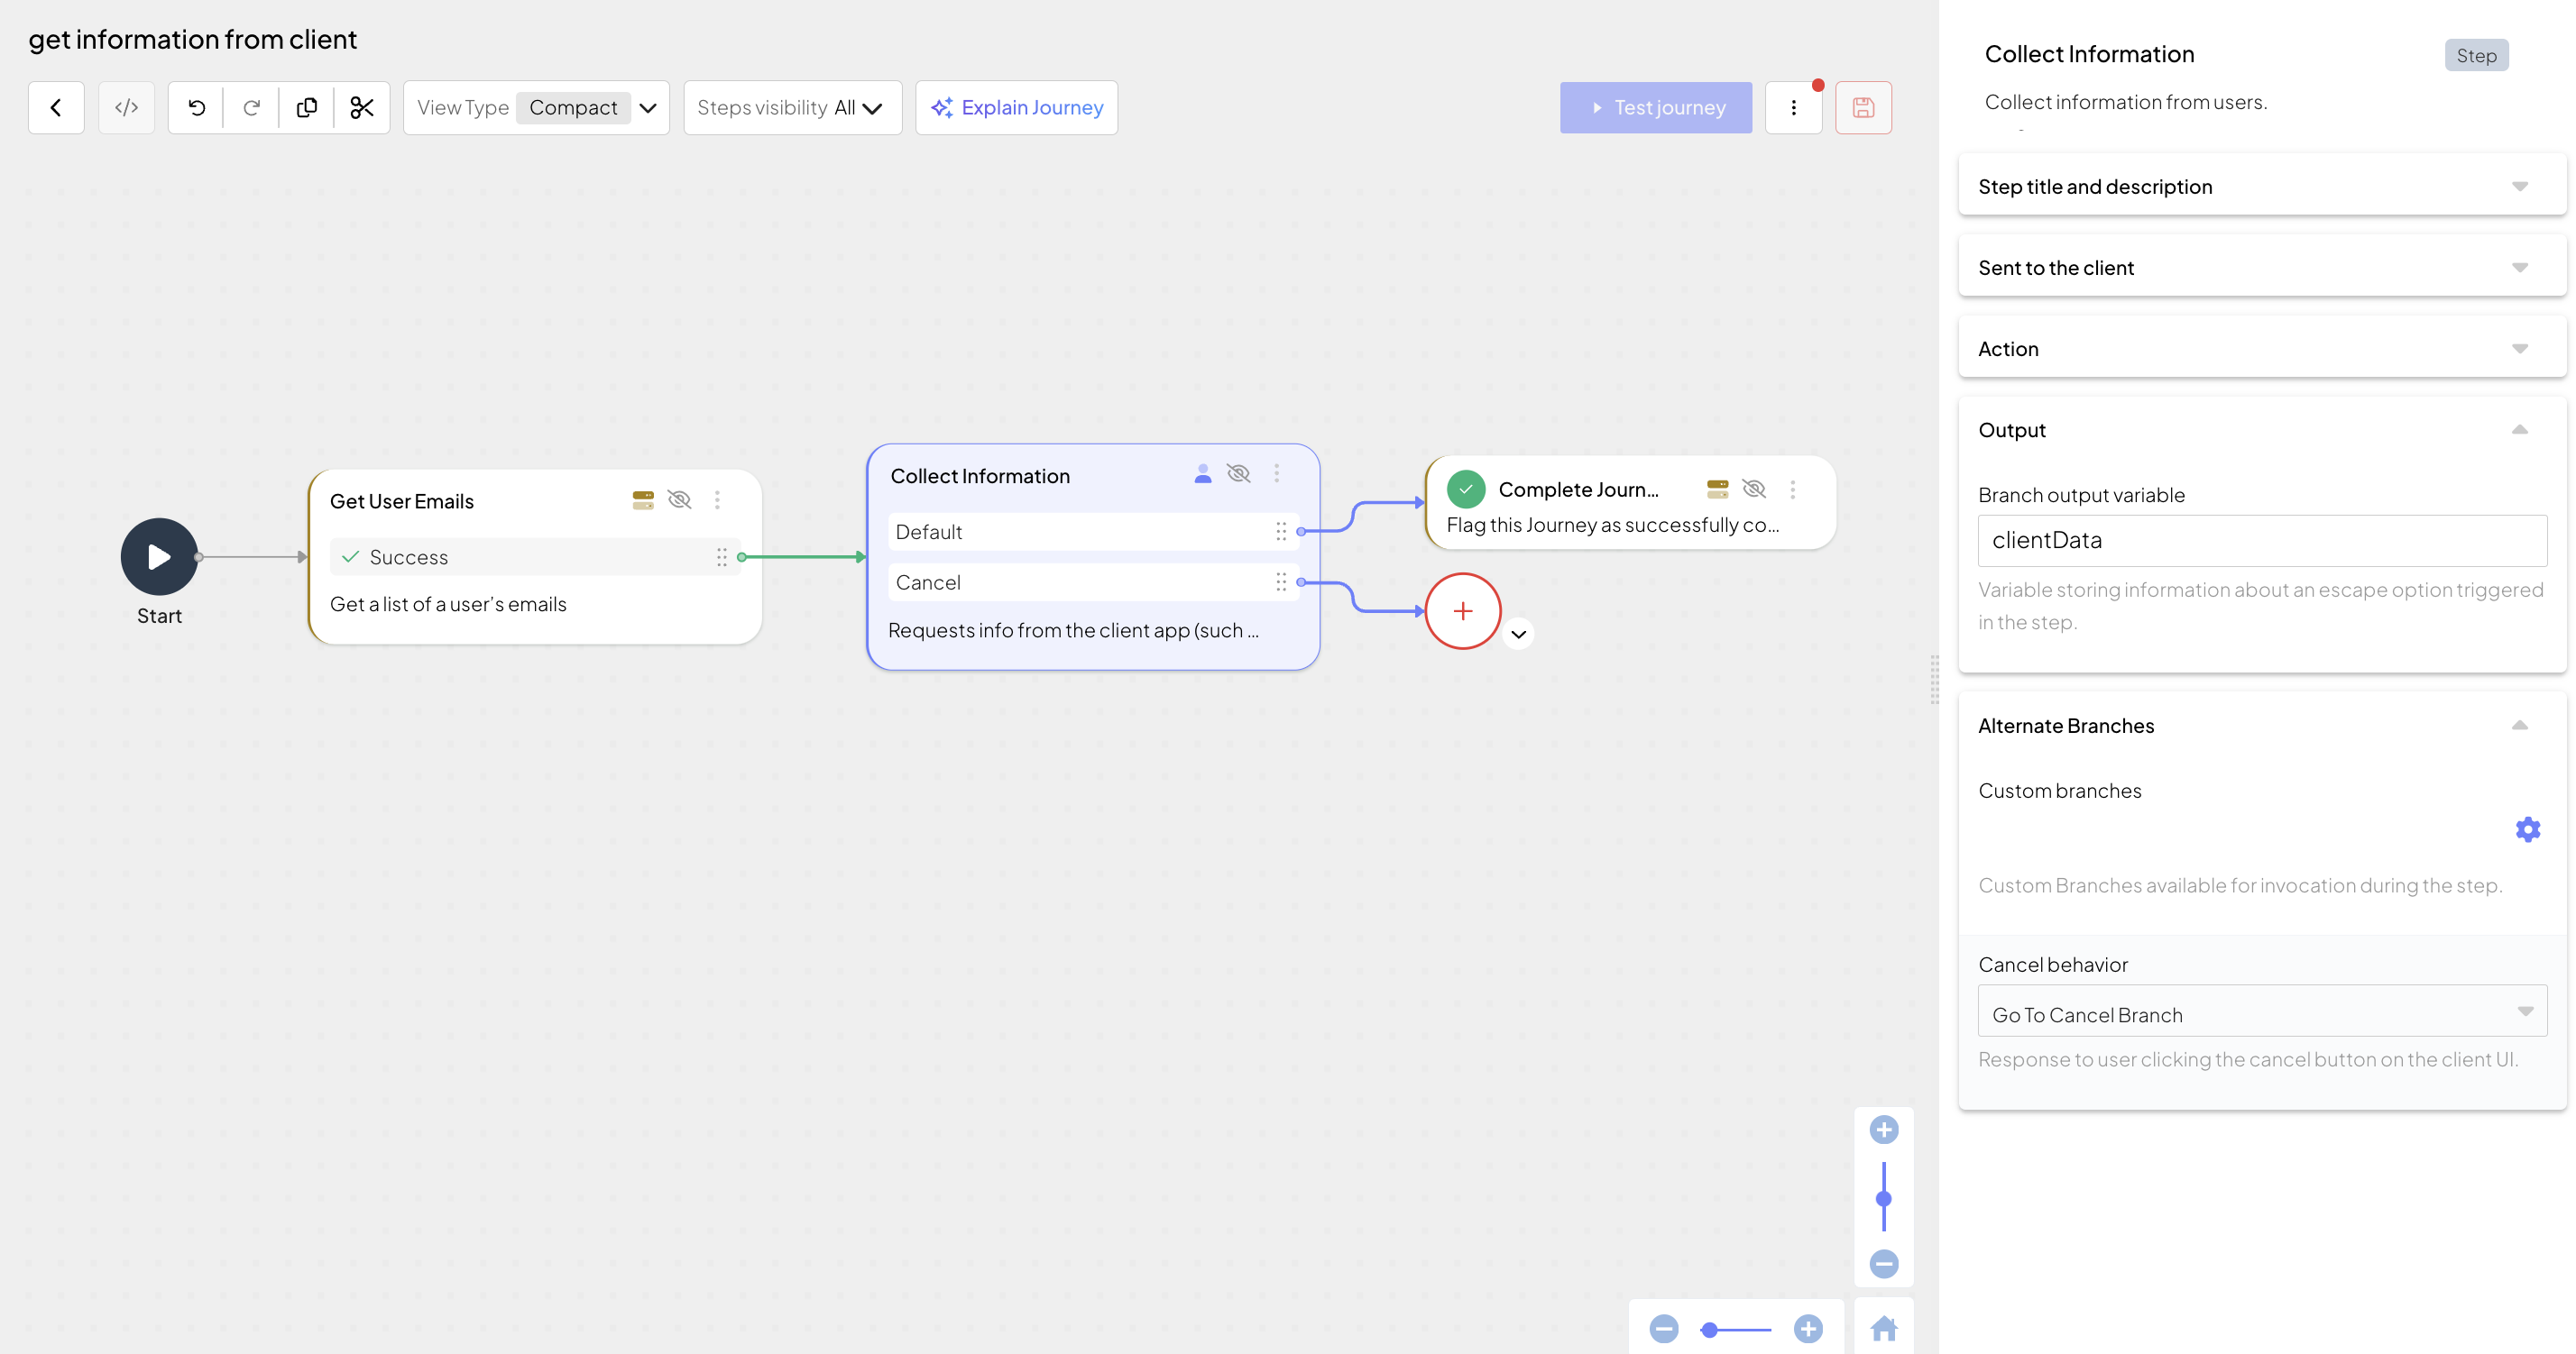Screen dimensions: 2576x1354
Task: Toggle visibility eye on Collect Information step
Action: (1238, 473)
